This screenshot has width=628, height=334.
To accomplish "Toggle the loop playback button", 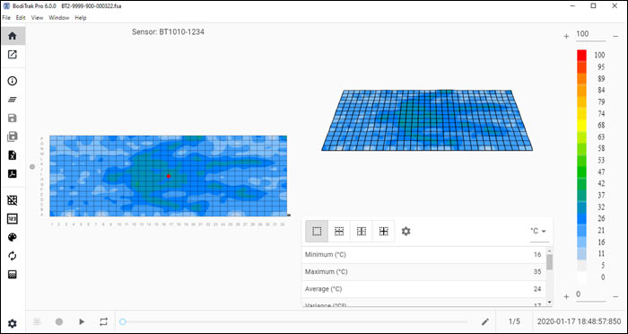I will (104, 321).
